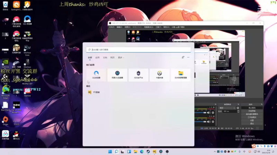Screen dimensions: 277x155
Task: Select Microsoft Edge desktop shortcut
Action: point(6,92)
